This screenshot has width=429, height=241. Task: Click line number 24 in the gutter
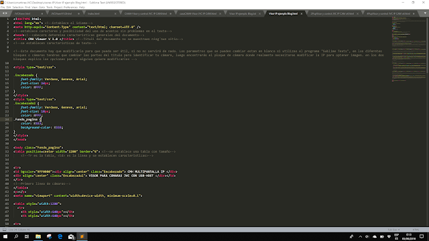[7, 119]
